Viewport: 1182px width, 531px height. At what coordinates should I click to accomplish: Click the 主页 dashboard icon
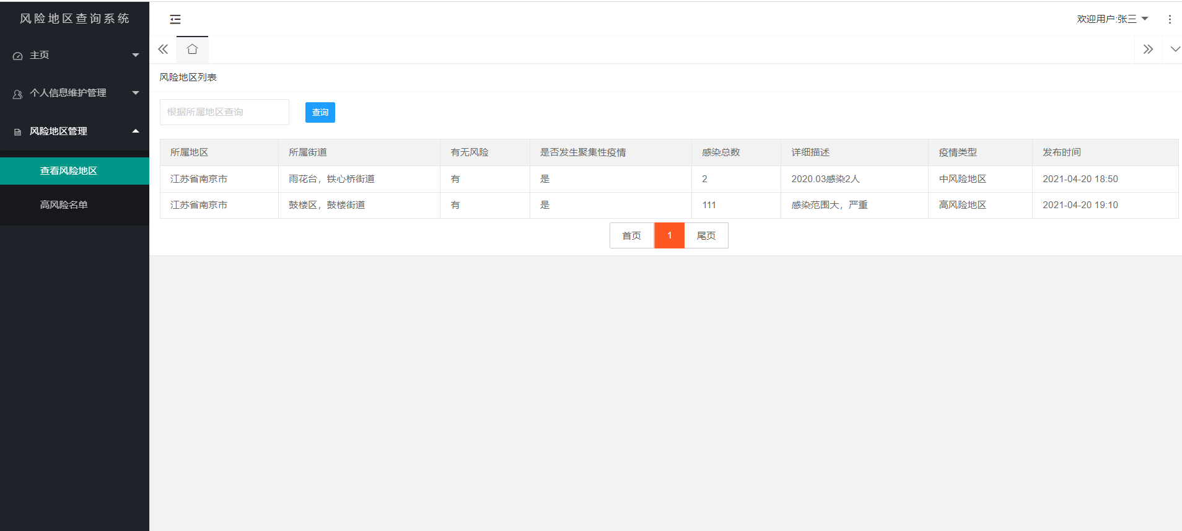tap(17, 56)
